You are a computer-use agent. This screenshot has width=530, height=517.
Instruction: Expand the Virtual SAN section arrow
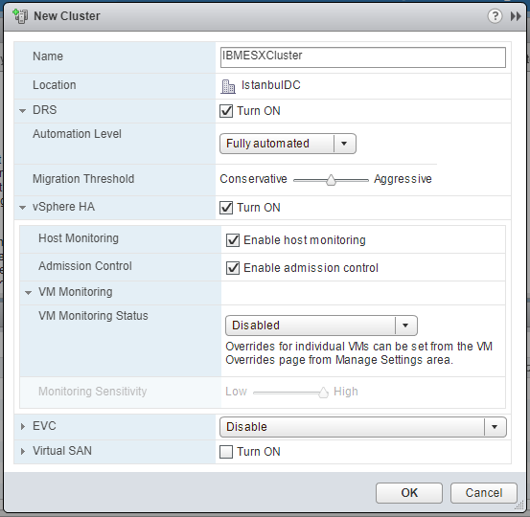(23, 451)
